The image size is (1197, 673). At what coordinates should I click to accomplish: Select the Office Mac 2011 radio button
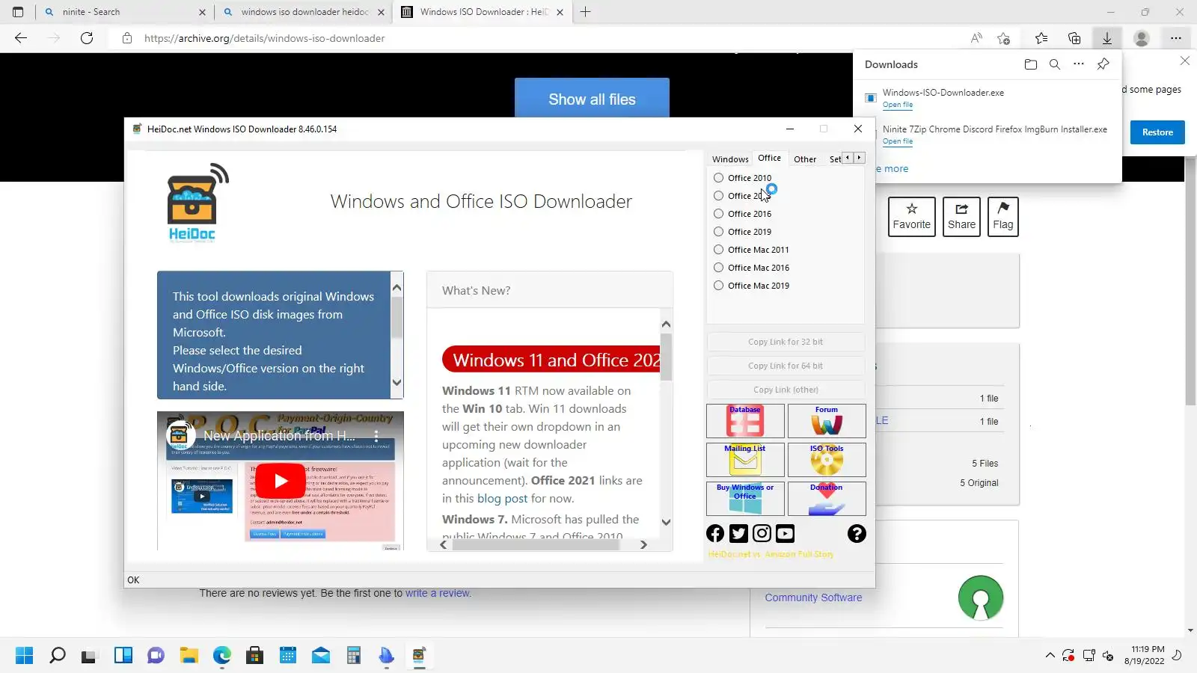719,250
